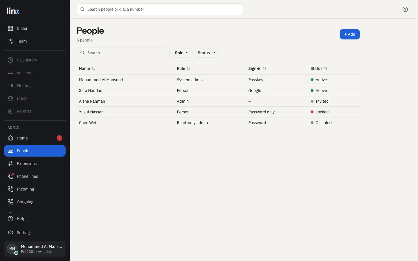Open the Status filter dropdown

[207, 53]
